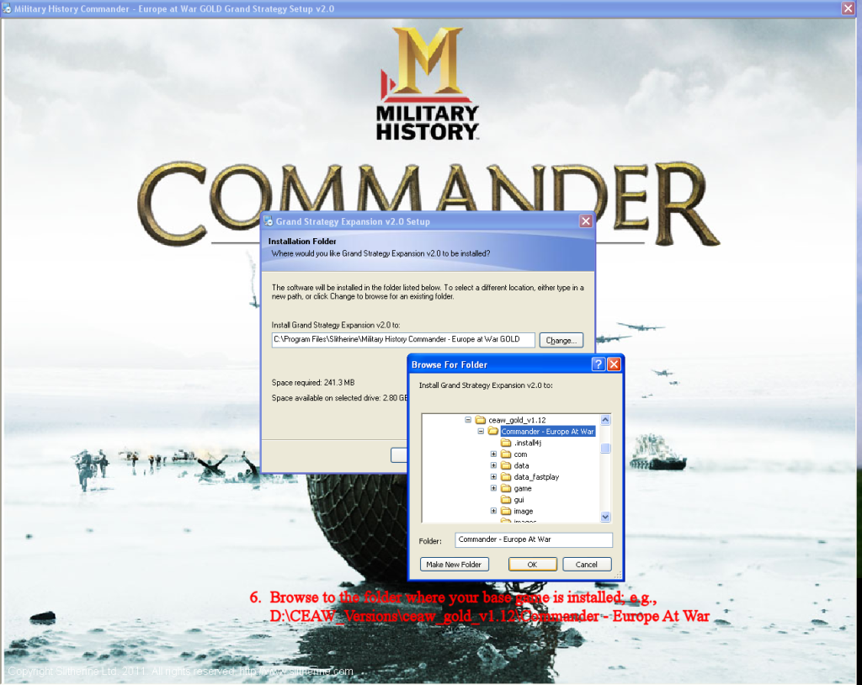Close the Grand Strategy Expansion v2.0 Setup dialog
The width and height of the screenshot is (862, 685).
[586, 221]
